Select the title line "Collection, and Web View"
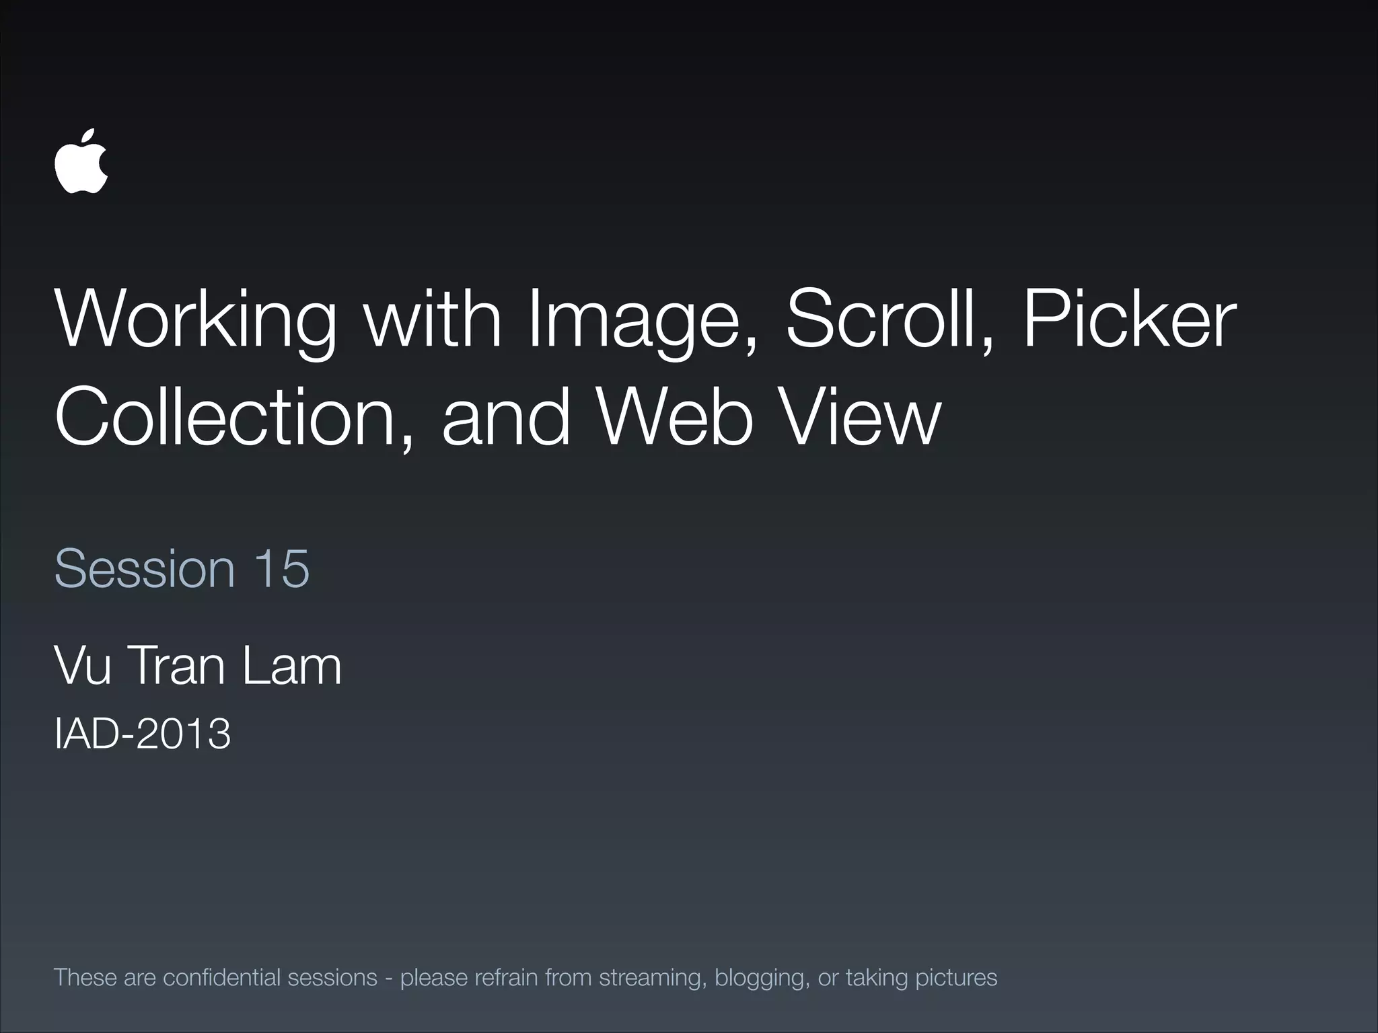Image resolution: width=1378 pixels, height=1033 pixels. [x=498, y=418]
